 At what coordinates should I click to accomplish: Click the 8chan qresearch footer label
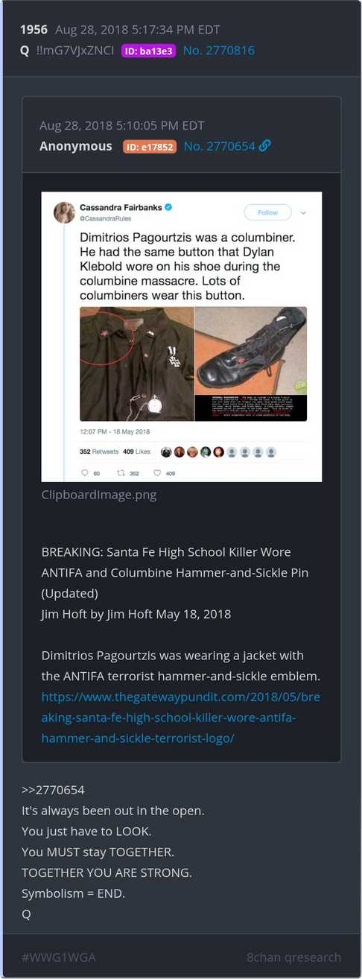293,957
